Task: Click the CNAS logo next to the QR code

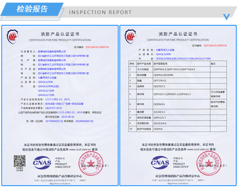Action: click(x=42, y=163)
